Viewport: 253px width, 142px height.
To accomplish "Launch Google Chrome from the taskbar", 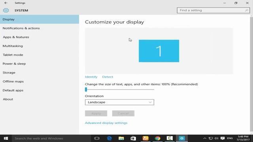I will pyautogui.click(x=157, y=138).
